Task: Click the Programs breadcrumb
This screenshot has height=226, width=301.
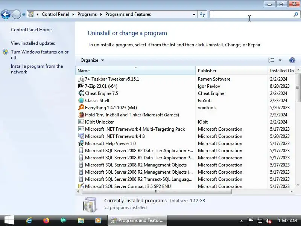Action: (87, 14)
